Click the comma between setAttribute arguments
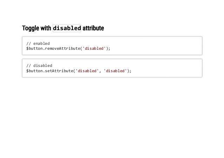Image resolution: width=224 pixels, height=158 pixels. click(100, 71)
